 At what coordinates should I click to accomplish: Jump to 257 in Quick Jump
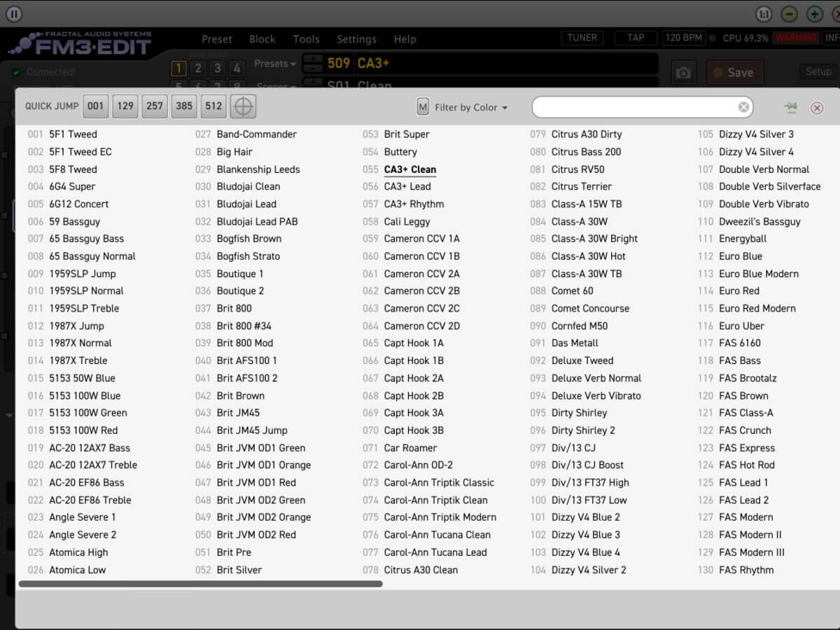point(155,106)
